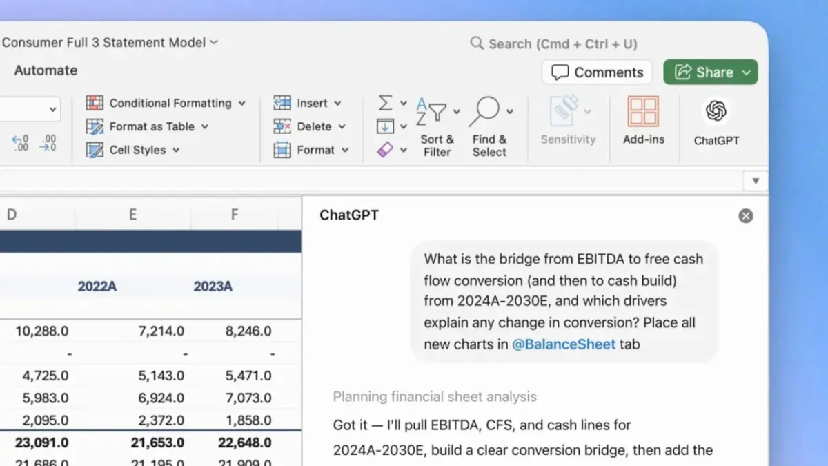Open the Comments panel
The width and height of the screenshot is (828, 466).
[596, 72]
